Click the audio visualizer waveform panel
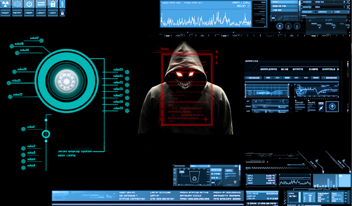 coord(317,91)
